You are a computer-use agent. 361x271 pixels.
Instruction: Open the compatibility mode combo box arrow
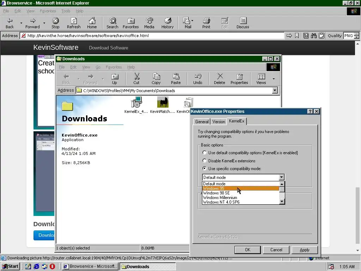click(281, 177)
